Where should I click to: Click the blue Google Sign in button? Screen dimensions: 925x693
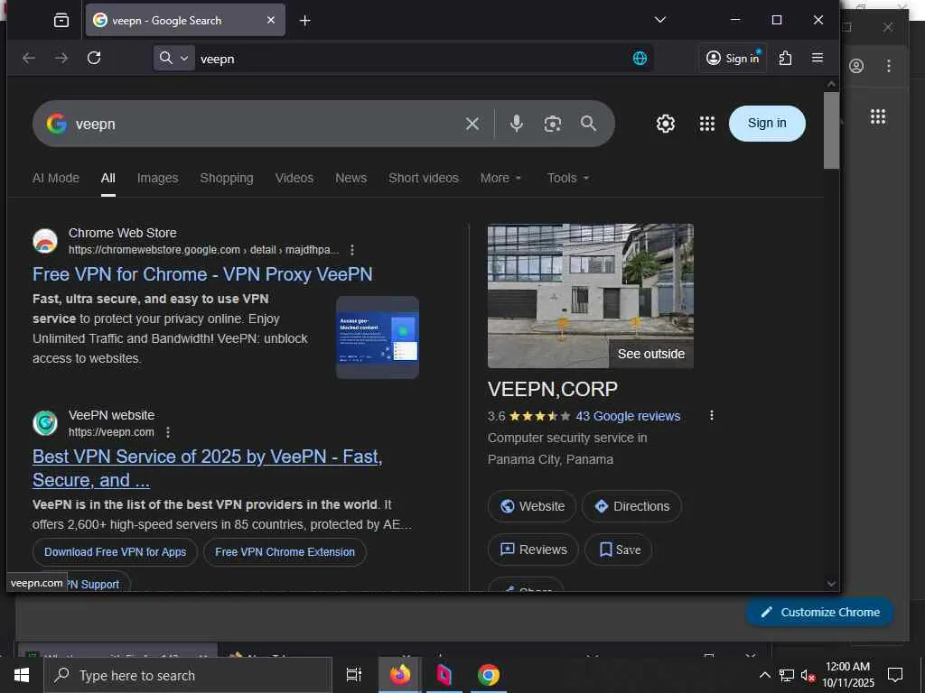point(767,123)
